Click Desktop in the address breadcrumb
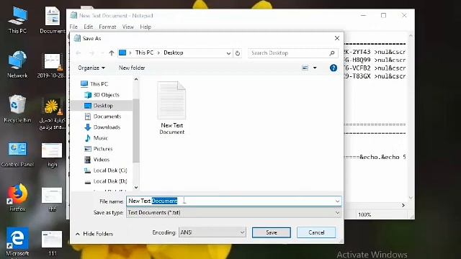461x259 pixels. coord(174,53)
